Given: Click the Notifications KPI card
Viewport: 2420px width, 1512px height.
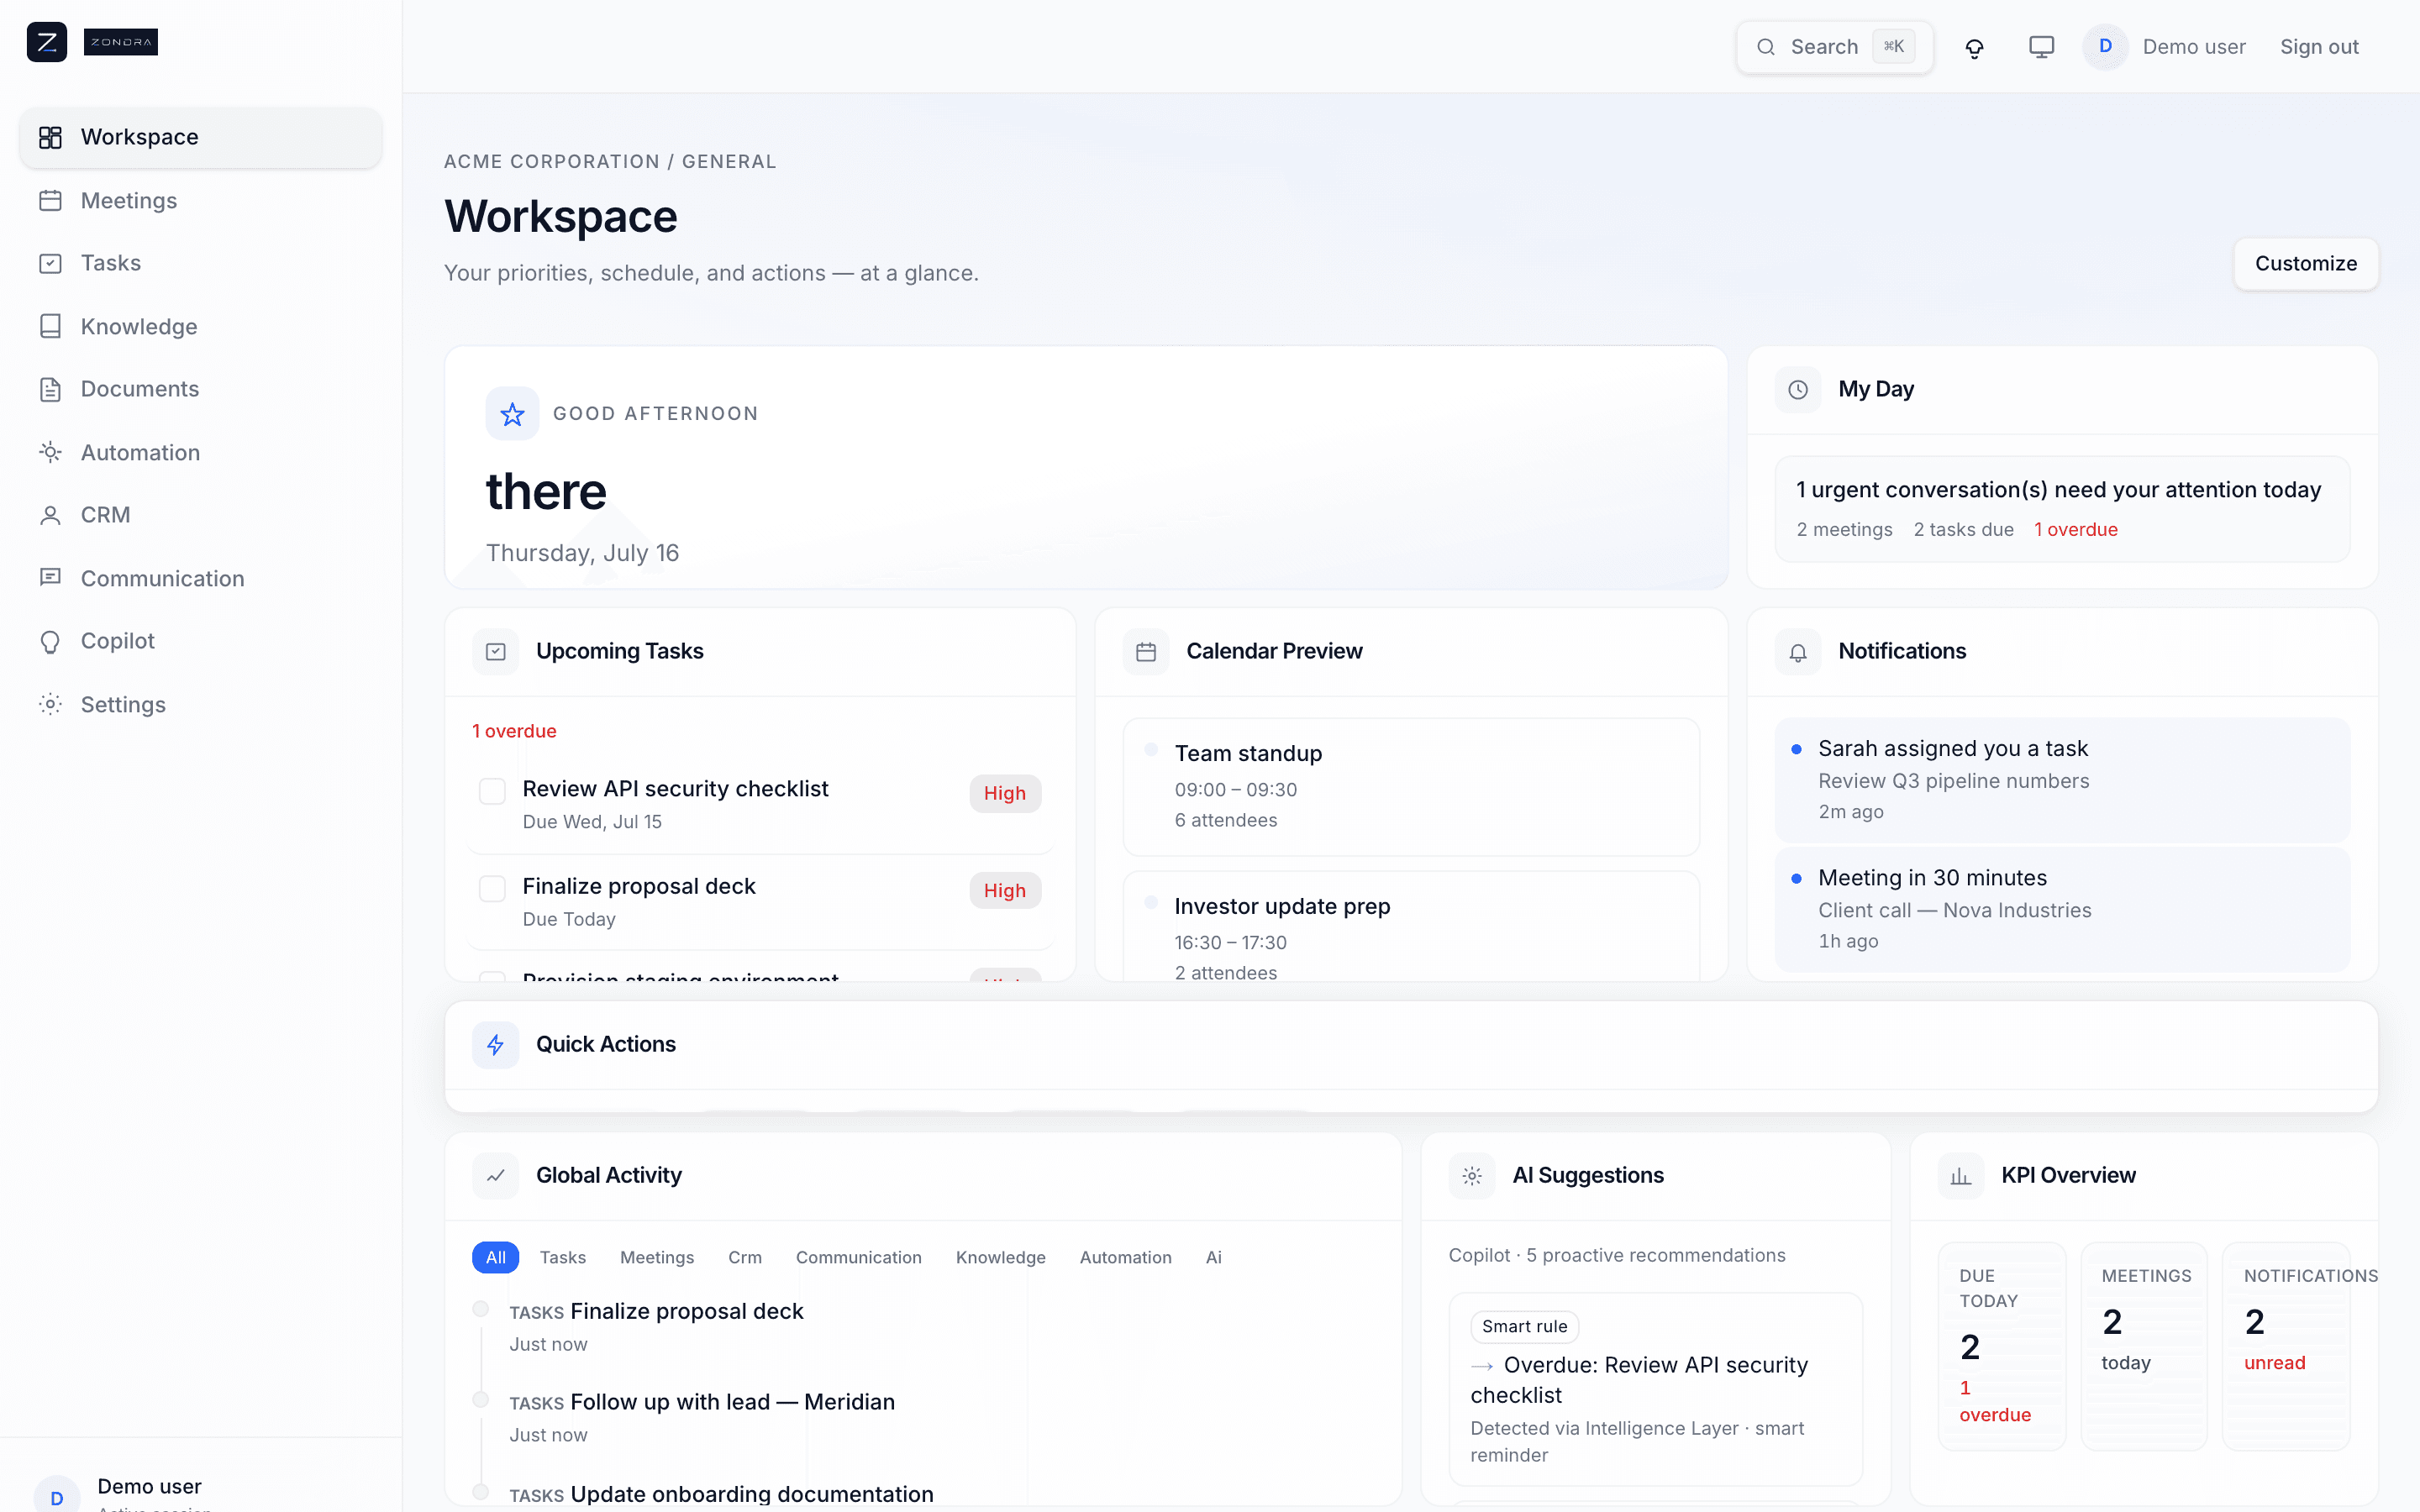Looking at the screenshot, I should [x=2286, y=1346].
